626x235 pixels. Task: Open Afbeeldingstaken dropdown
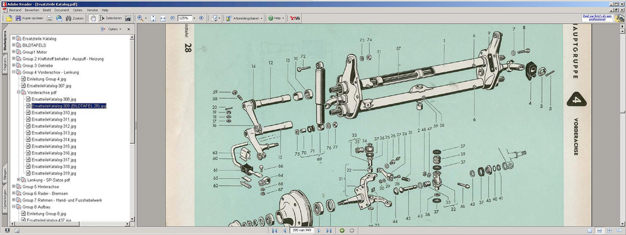[245, 18]
